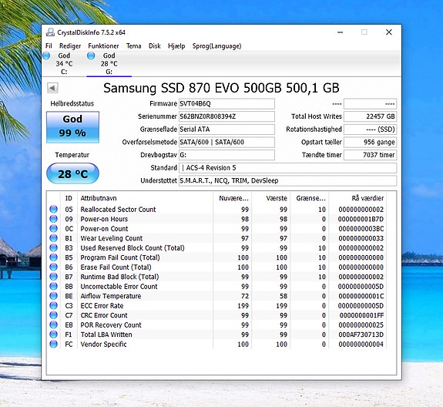Click status orb of Wear Leveling Count

53,238
